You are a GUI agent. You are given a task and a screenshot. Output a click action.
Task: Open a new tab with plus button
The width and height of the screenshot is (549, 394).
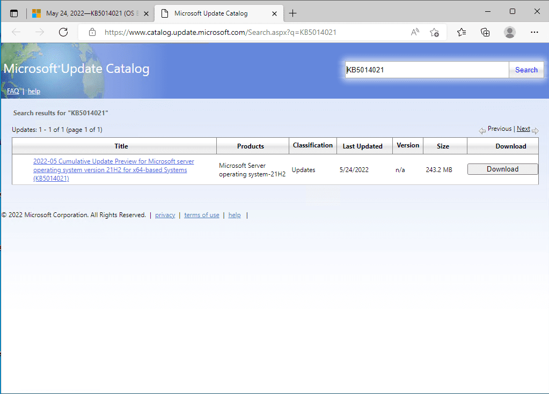(292, 13)
